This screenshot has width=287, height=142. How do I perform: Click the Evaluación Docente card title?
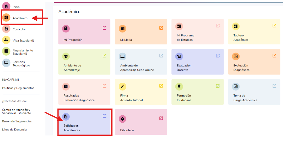tap(184, 68)
